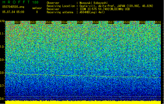Click the meteor label
The width and height of the screenshot is (164, 104).
point(37,8)
